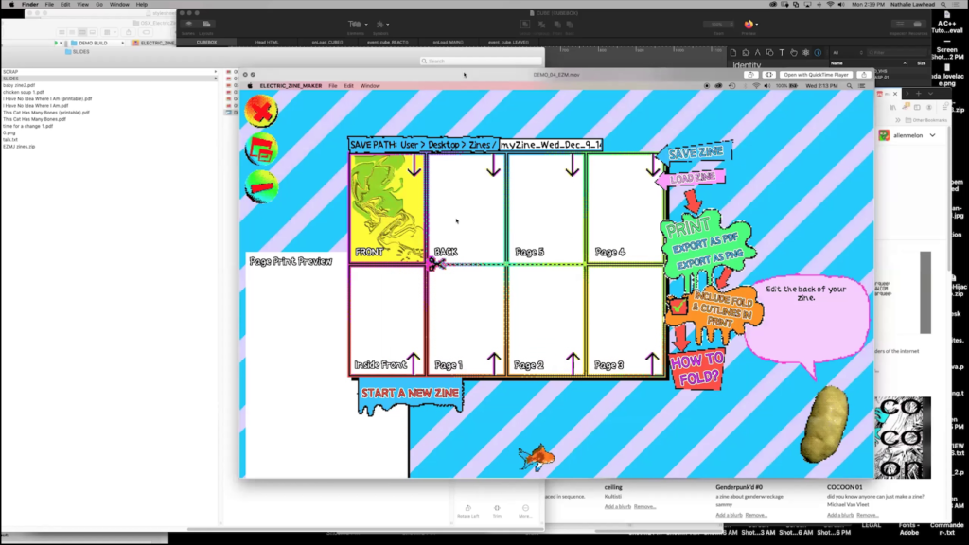
Task: Click the SAVE ZINE button
Action: coord(695,152)
